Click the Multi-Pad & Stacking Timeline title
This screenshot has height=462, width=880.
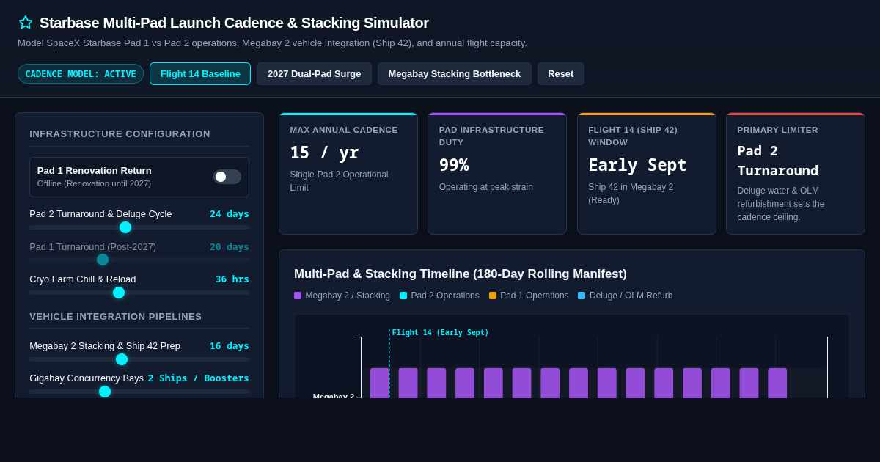click(x=461, y=274)
